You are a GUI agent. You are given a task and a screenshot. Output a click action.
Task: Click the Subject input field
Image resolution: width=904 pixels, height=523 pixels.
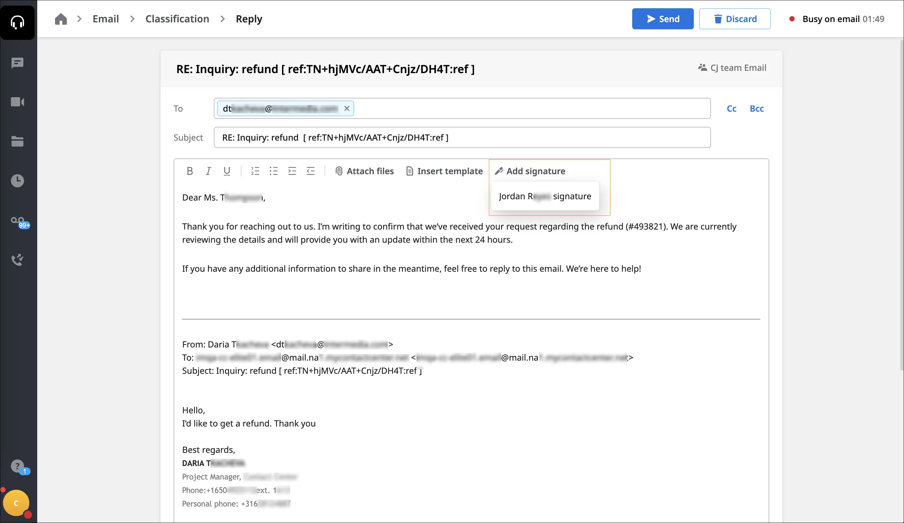pyautogui.click(x=462, y=137)
